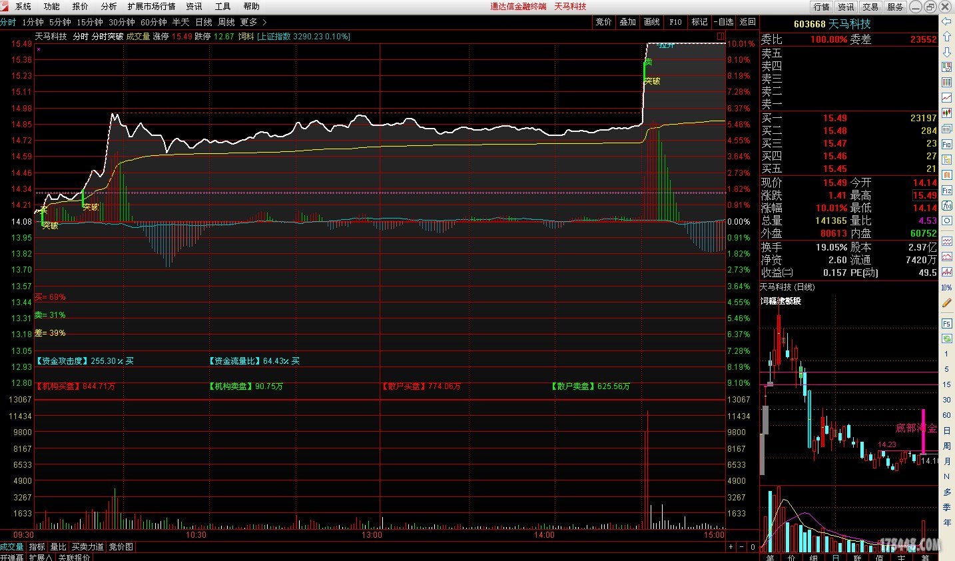The image size is (955, 561).
Task: Select the 5分钟 period tab
Action: pos(60,22)
